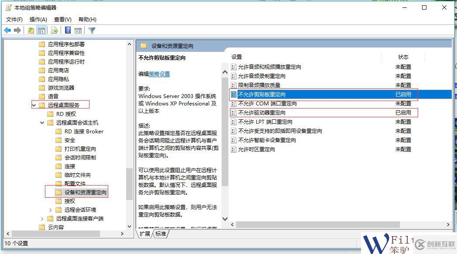The height and width of the screenshot is (254, 457).
Task: Click settings list horizontal scrollbar left arrow
Action: (x=232, y=225)
